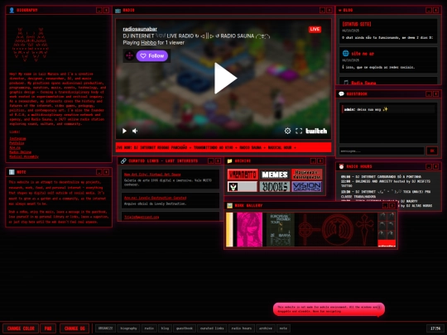Image resolution: width=447 pixels, height=335 pixels.
Task: Click globe icon beside 'site no ar' post
Action: (x=345, y=53)
